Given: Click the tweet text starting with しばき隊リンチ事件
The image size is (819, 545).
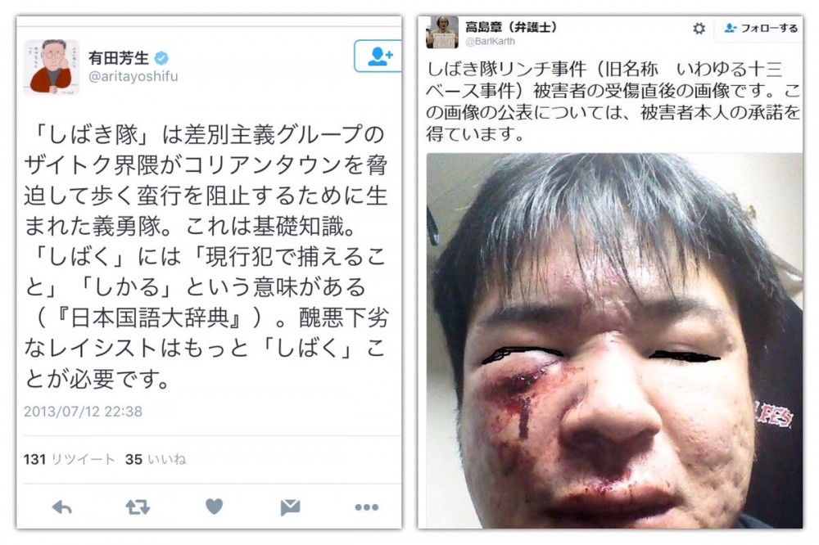Looking at the screenshot, I should coord(613,101).
